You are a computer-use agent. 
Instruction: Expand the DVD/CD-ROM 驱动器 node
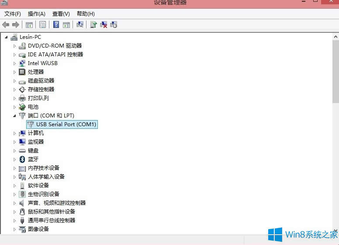(14, 46)
